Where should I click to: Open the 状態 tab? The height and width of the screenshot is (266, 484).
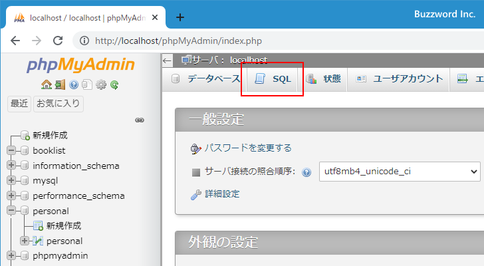323,79
